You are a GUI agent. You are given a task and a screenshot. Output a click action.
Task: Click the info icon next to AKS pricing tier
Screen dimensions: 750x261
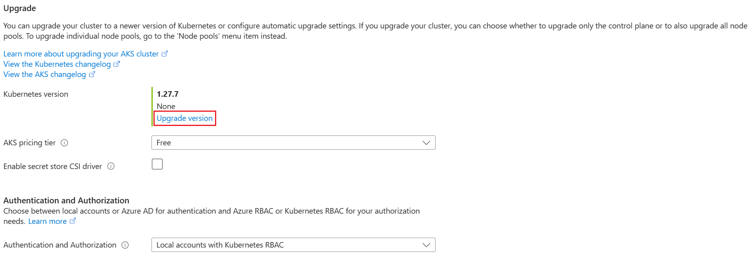[64, 143]
